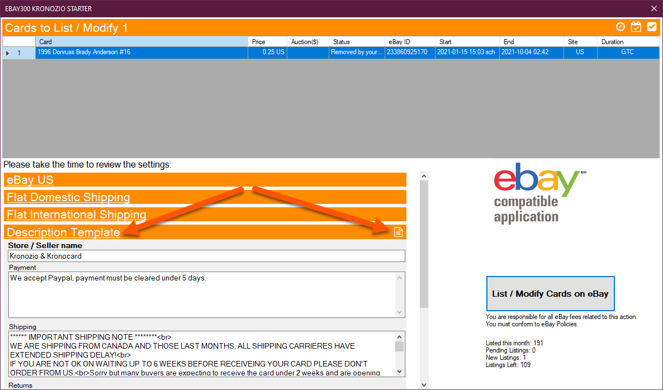Open the calendar check icon in header

point(636,27)
